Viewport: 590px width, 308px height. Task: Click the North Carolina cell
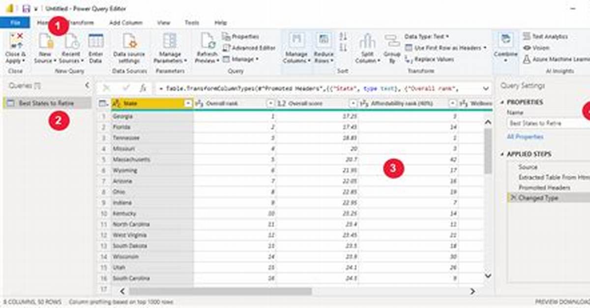152,225
